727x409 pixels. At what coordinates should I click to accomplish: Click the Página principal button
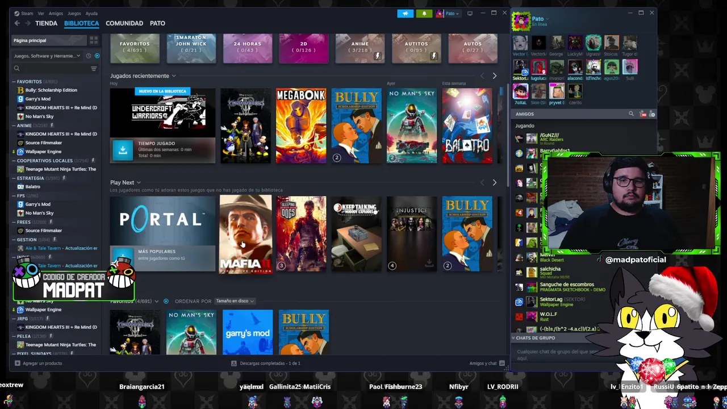(49, 40)
